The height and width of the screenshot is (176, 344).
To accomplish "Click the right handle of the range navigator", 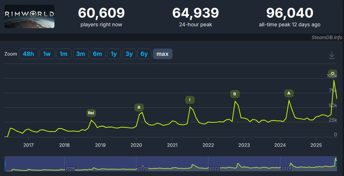I will [337, 164].
